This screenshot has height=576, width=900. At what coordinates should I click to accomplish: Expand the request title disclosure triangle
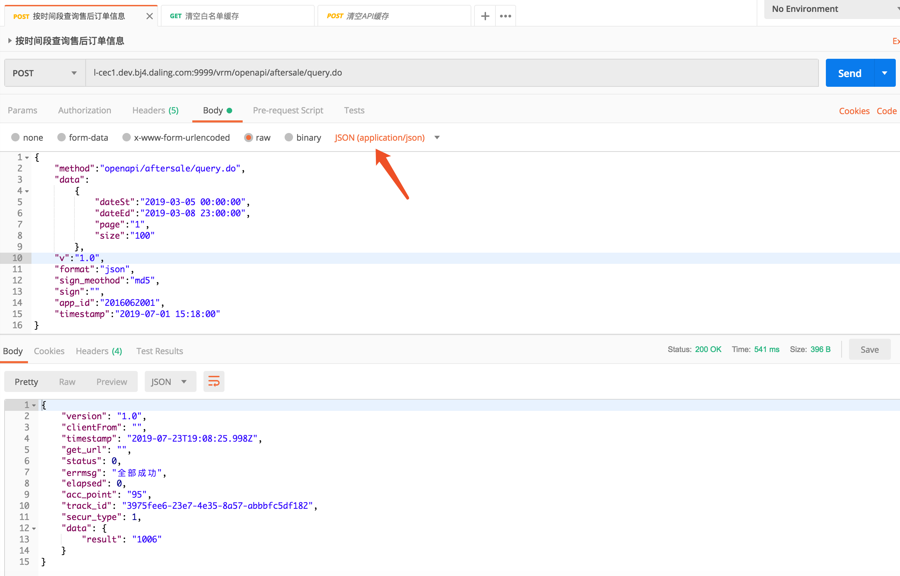pos(10,40)
